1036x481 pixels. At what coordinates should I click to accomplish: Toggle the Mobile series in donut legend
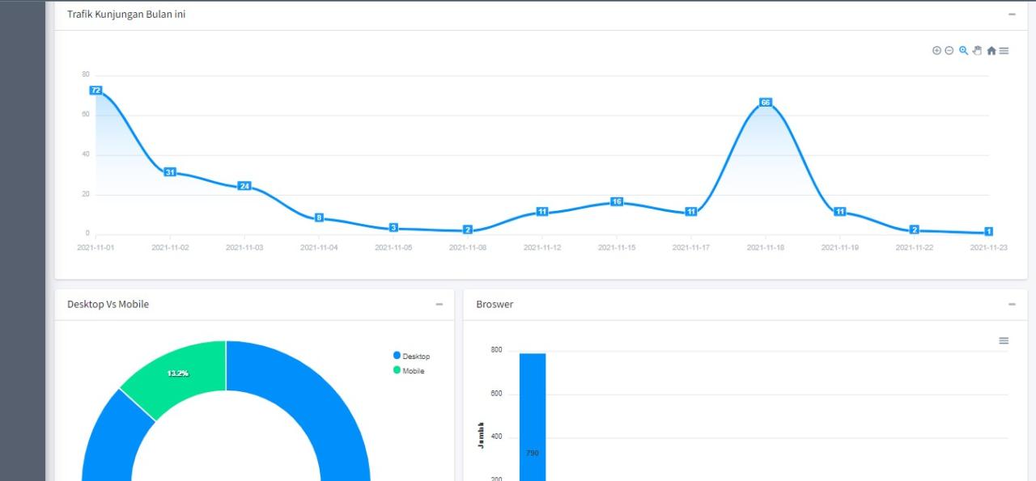click(409, 370)
